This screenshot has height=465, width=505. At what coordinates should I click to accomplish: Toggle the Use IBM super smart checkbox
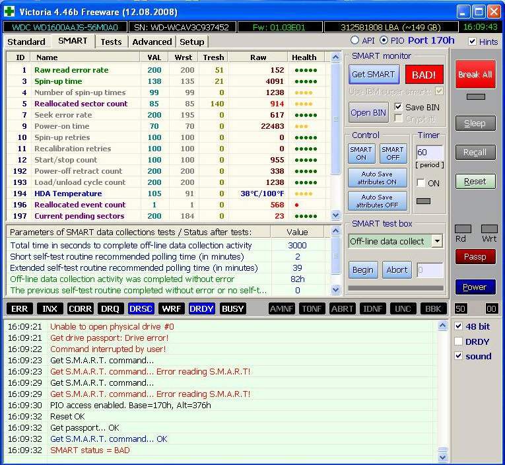(439, 91)
